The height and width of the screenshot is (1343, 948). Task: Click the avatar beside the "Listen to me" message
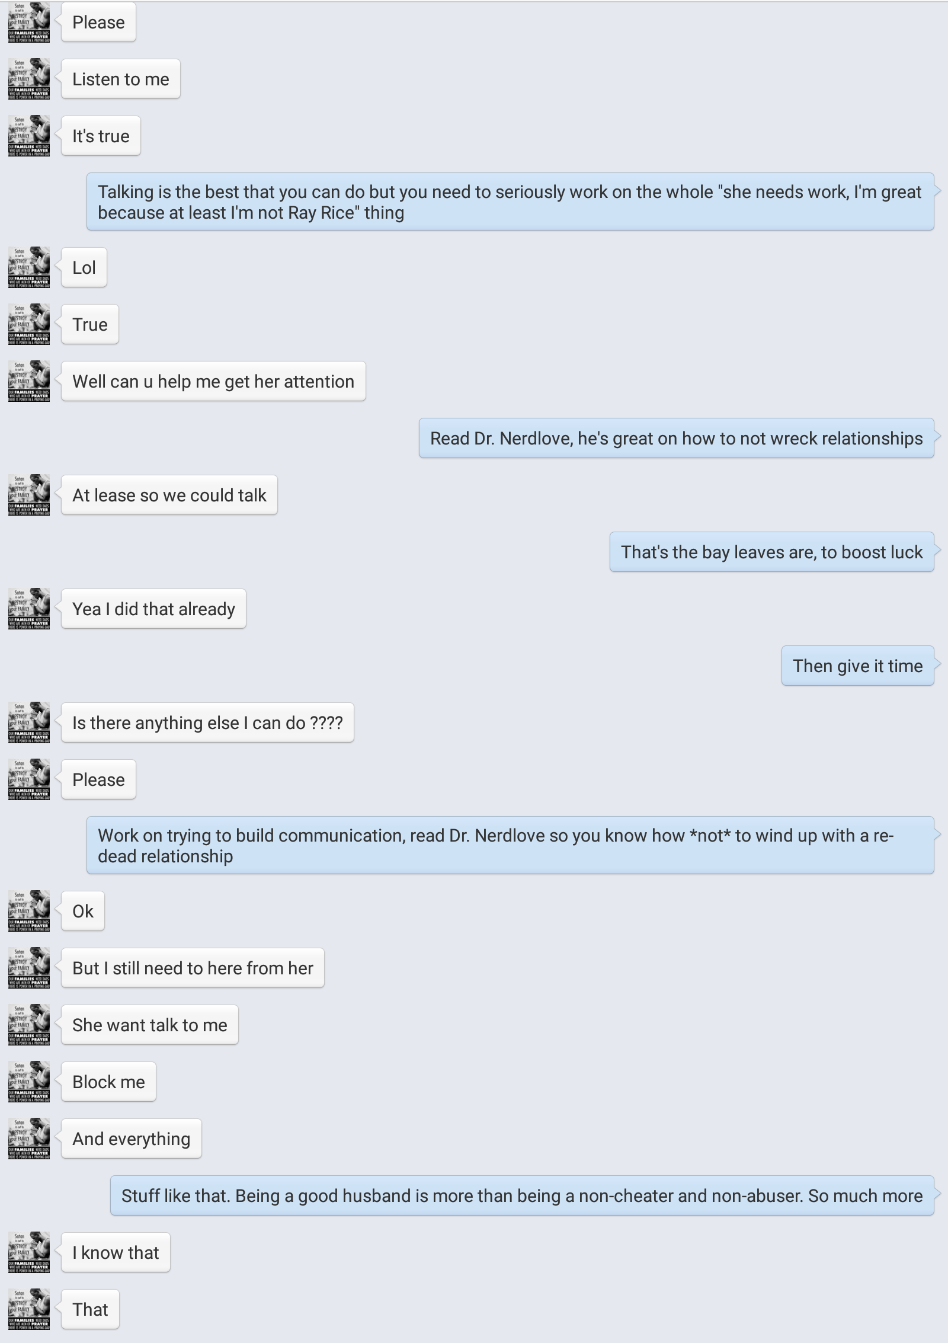coord(29,79)
